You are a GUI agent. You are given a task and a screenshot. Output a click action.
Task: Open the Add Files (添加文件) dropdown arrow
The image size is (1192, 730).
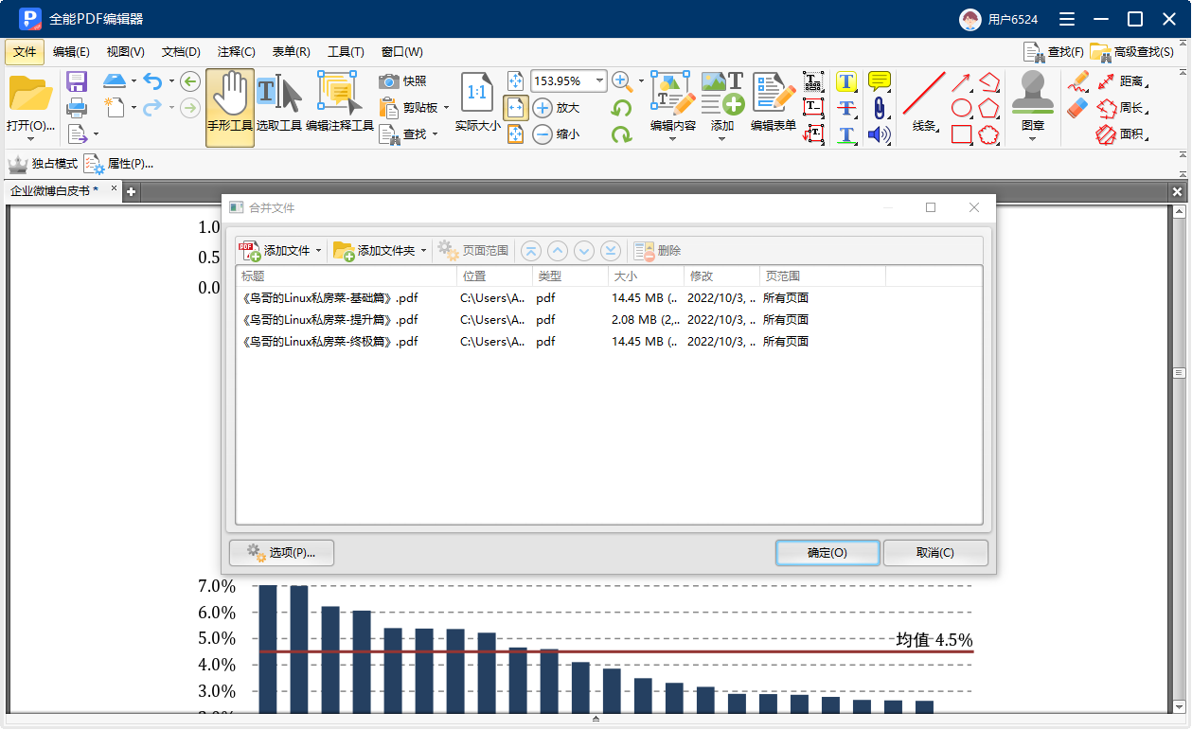pos(318,251)
